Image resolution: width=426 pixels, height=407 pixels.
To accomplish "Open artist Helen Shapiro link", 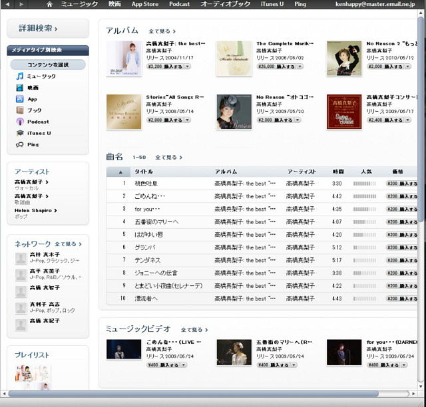I will coord(35,210).
